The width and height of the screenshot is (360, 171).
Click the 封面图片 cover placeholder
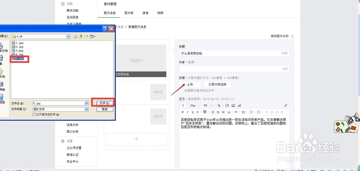click(136, 61)
